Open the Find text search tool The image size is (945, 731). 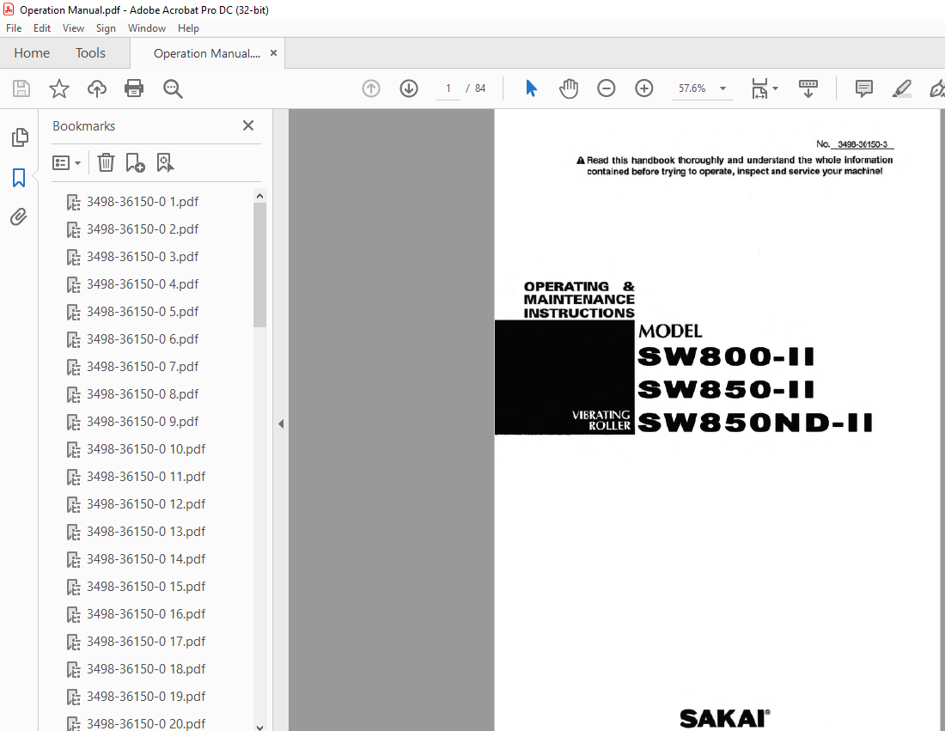(x=173, y=88)
